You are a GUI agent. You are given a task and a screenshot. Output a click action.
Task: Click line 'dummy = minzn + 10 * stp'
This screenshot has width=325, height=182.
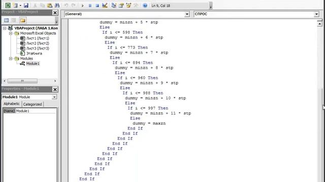tap(155, 98)
